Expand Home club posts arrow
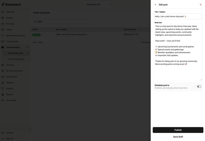Image resolution: width=205 pixels, height=141 pixels. coord(28,53)
